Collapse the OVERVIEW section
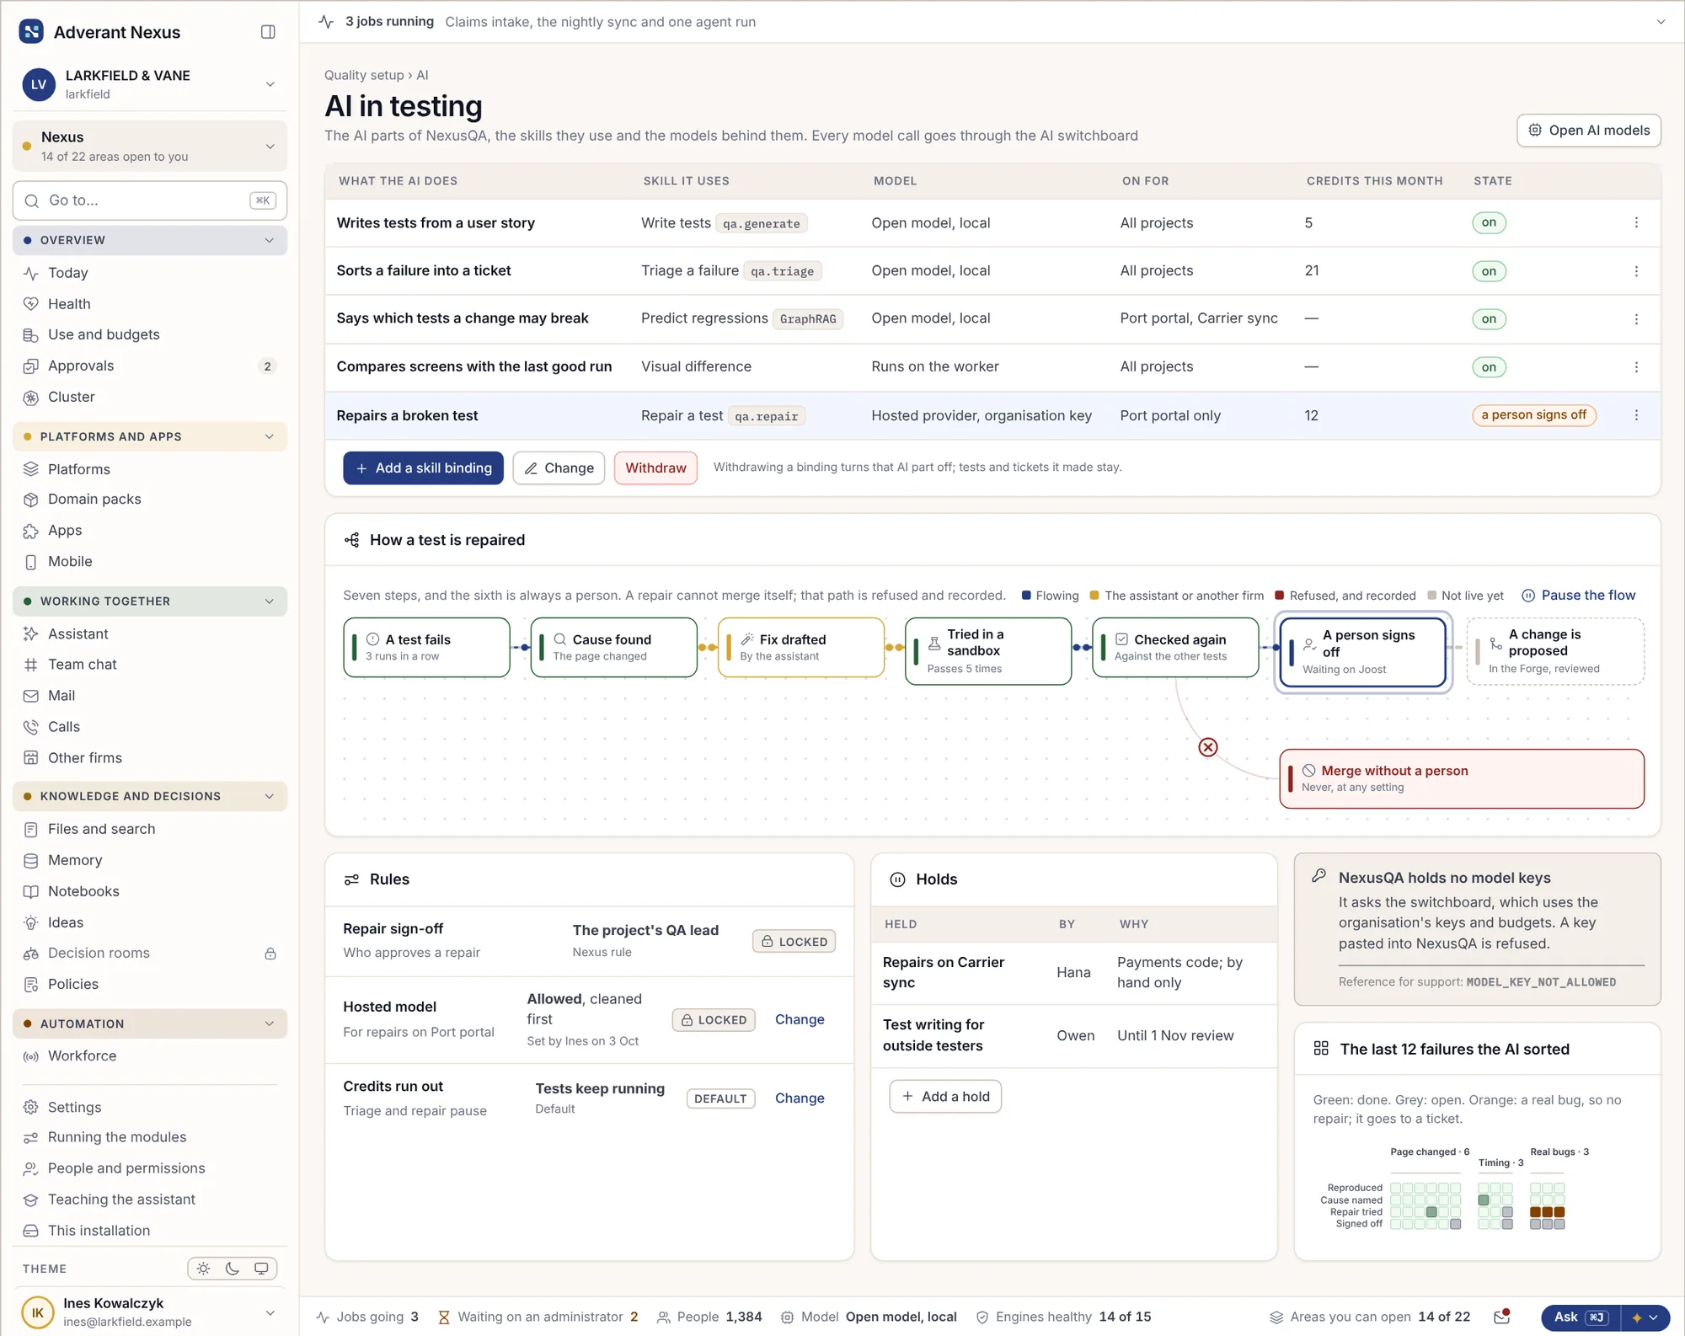 [x=150, y=240]
